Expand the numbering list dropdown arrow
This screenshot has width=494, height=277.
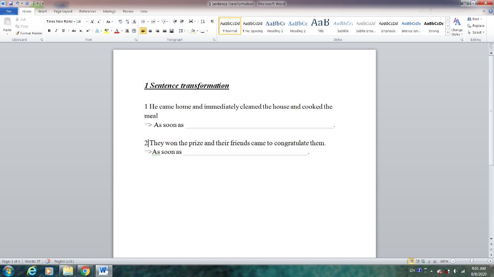coord(158,22)
